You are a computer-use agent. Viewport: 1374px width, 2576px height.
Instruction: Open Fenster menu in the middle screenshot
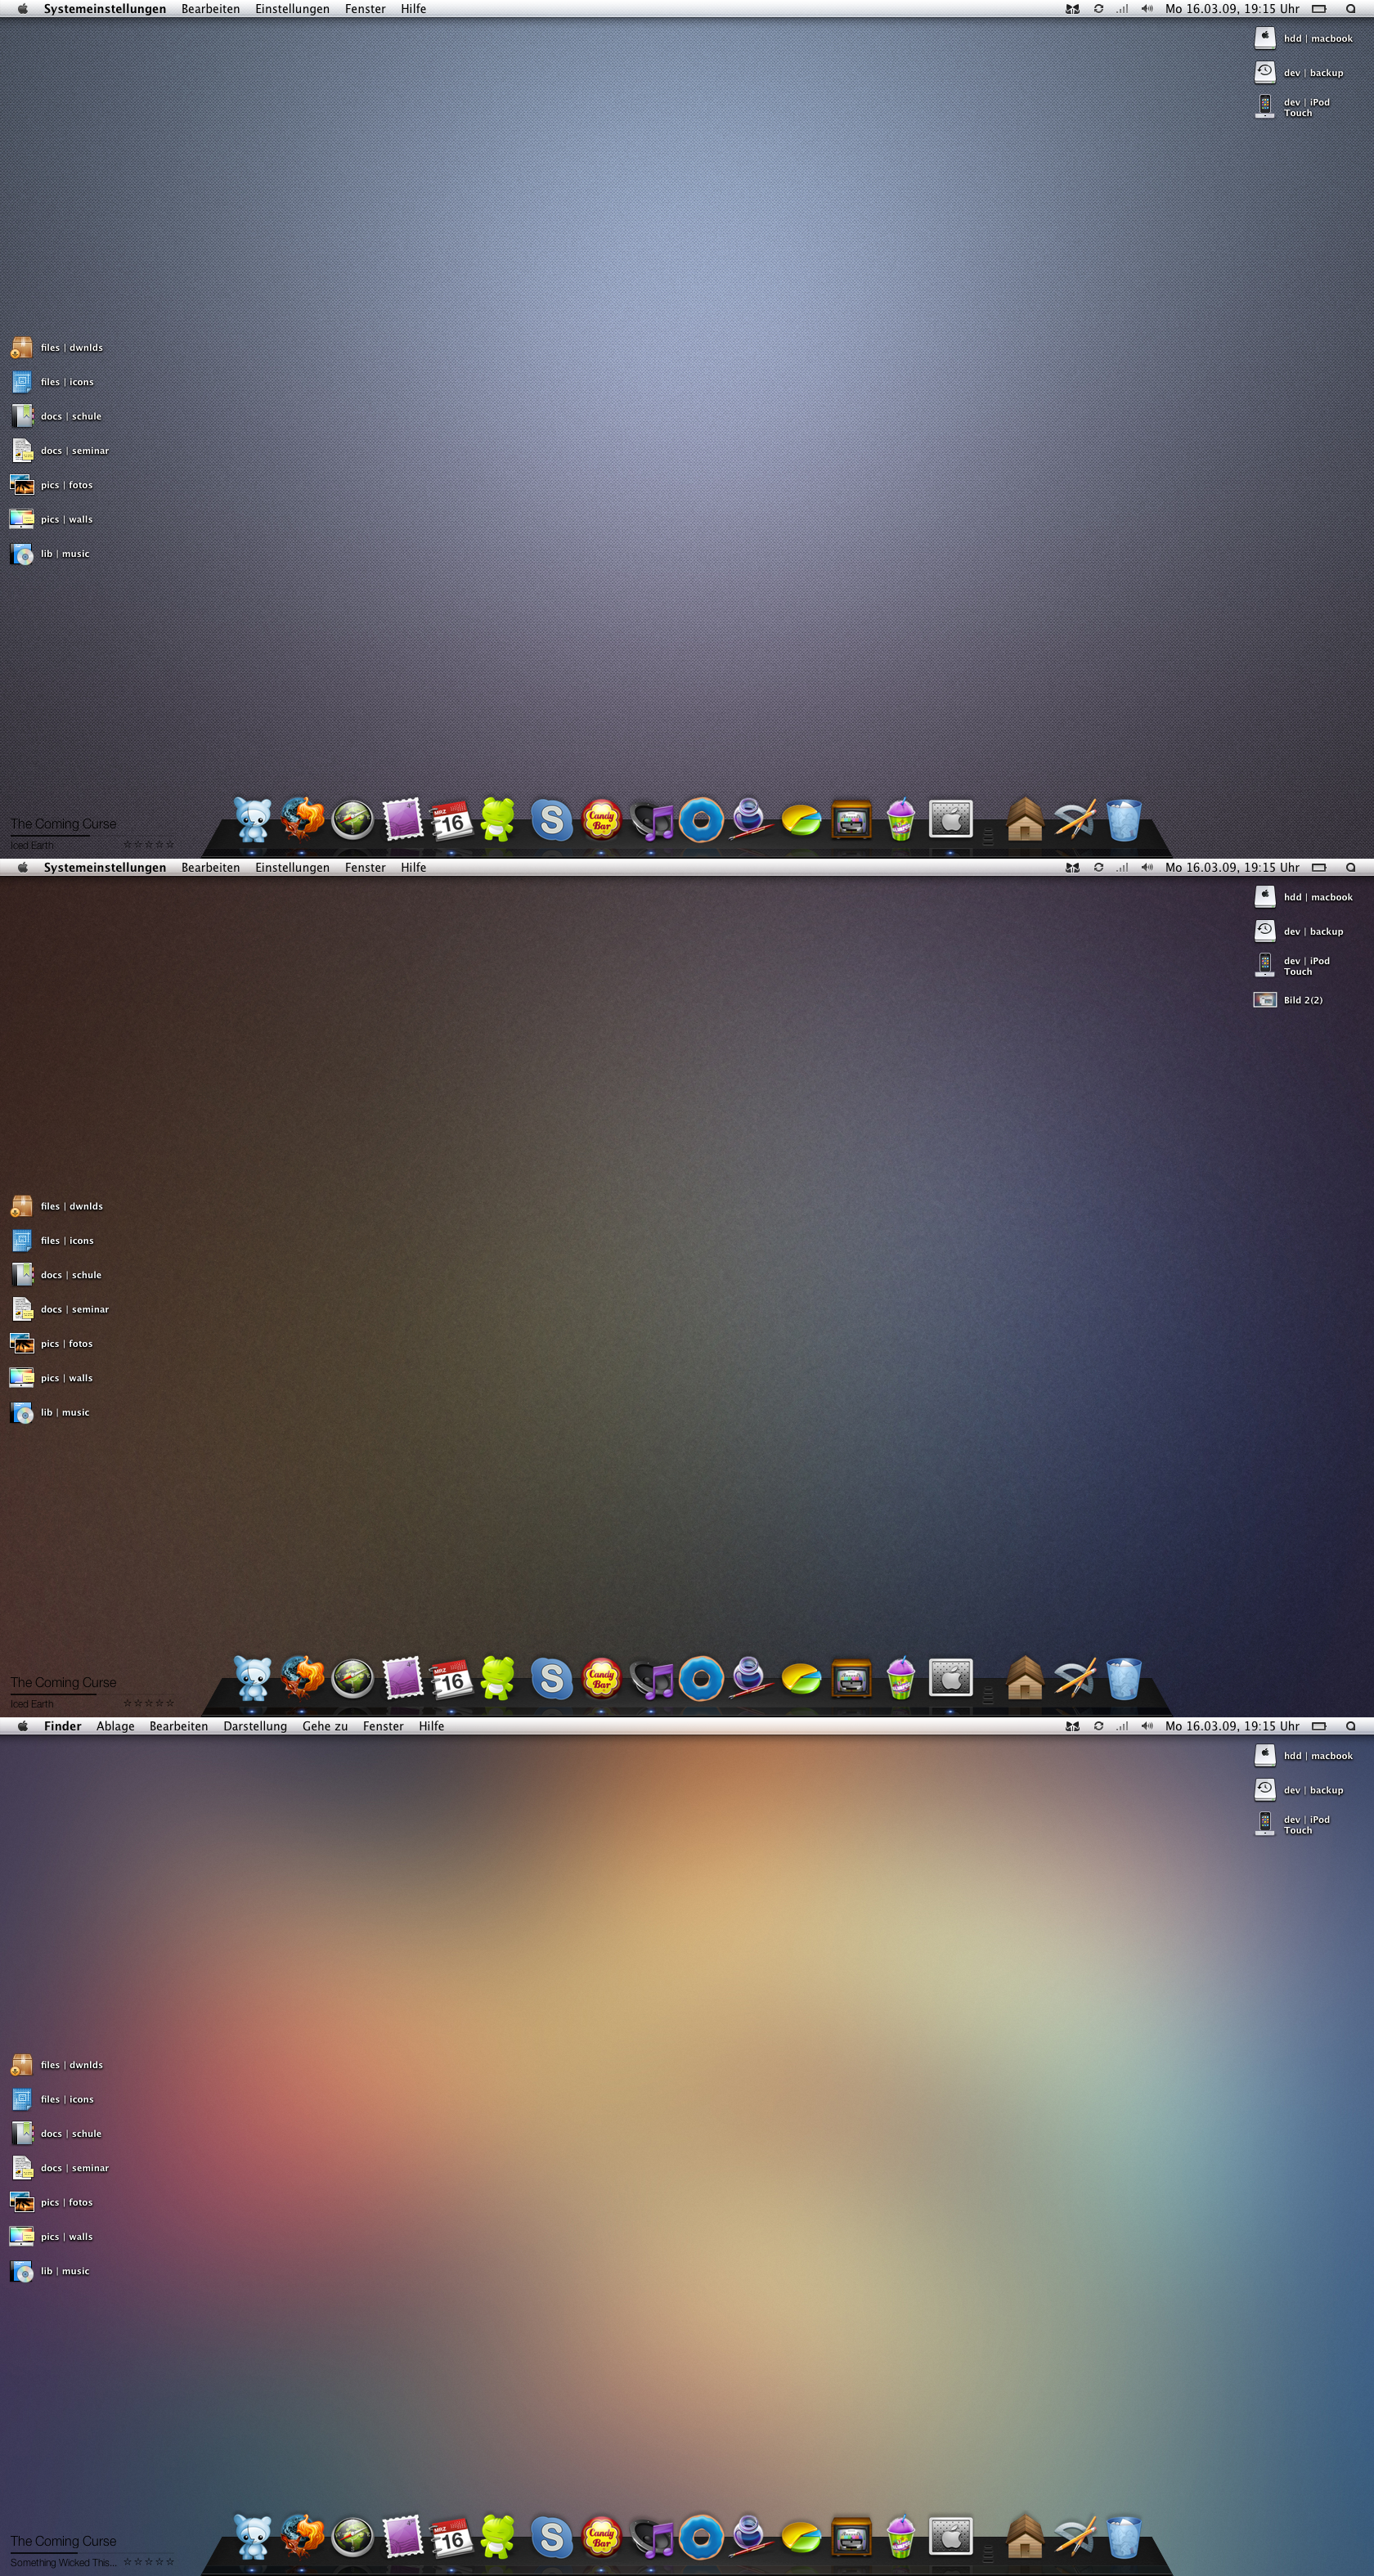pyautogui.click(x=365, y=868)
